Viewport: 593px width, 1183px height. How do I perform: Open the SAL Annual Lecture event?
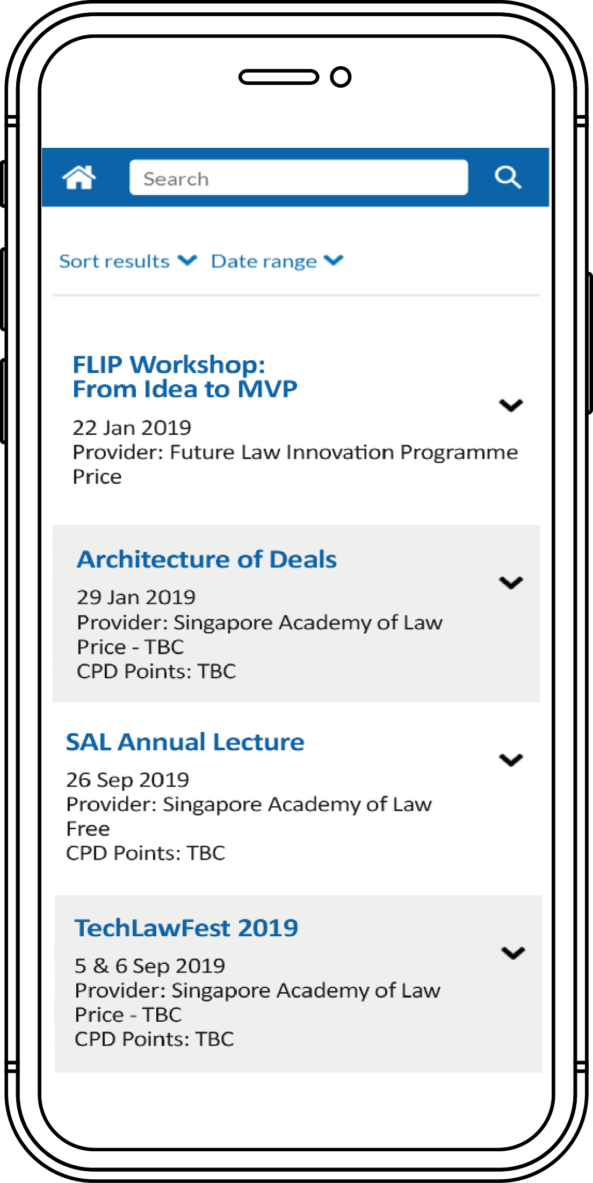(185, 742)
